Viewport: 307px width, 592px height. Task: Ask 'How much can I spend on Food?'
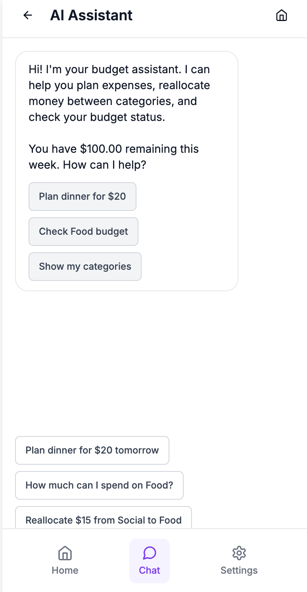point(99,485)
